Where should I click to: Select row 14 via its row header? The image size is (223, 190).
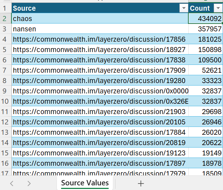(x=6, y=143)
